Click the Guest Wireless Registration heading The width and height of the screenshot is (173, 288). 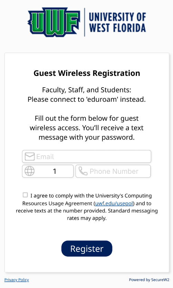point(87,73)
